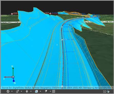Click the 3D box perspective view icon
The image size is (114, 94).
(17, 91)
